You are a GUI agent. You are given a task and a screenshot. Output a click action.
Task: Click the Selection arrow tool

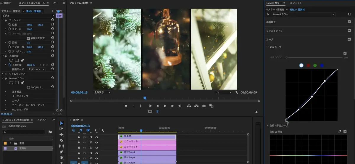coord(62,123)
